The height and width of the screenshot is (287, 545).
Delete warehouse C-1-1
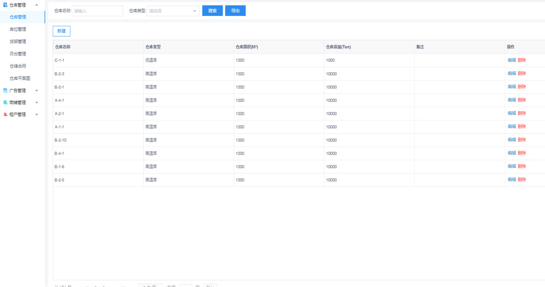pyautogui.click(x=522, y=60)
